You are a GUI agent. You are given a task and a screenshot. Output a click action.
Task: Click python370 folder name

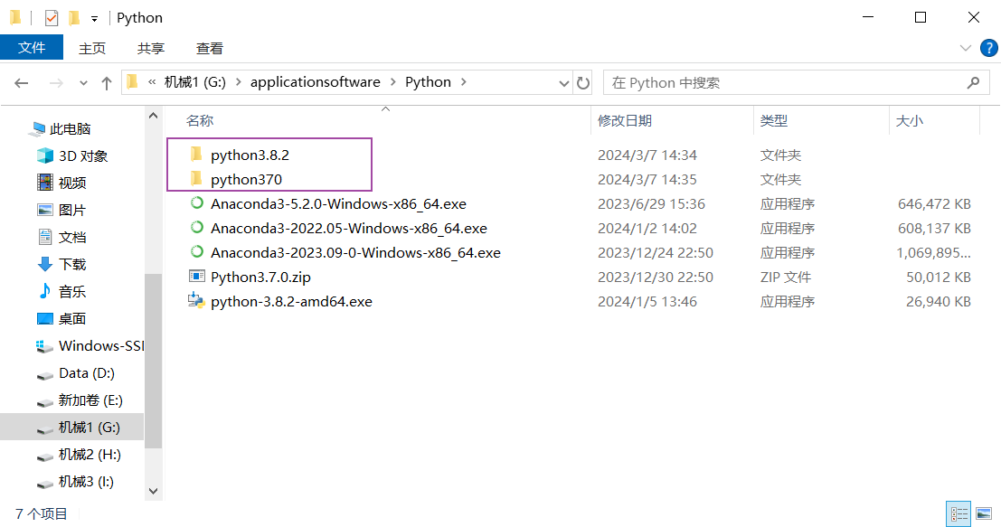[x=247, y=179]
